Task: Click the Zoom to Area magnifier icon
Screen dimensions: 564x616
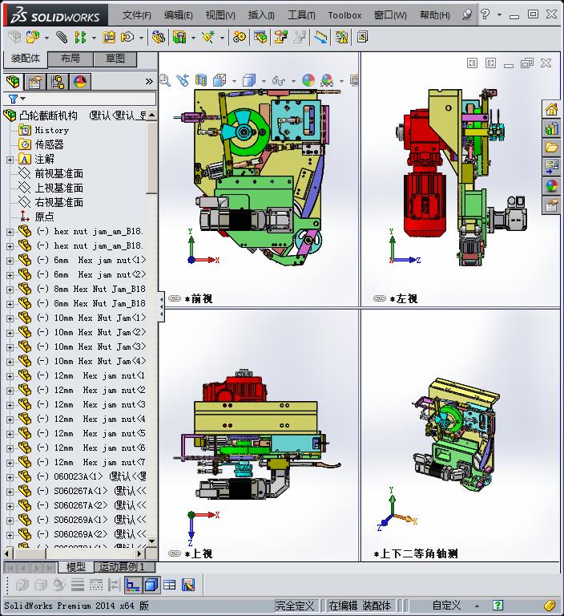Action: click(165, 80)
